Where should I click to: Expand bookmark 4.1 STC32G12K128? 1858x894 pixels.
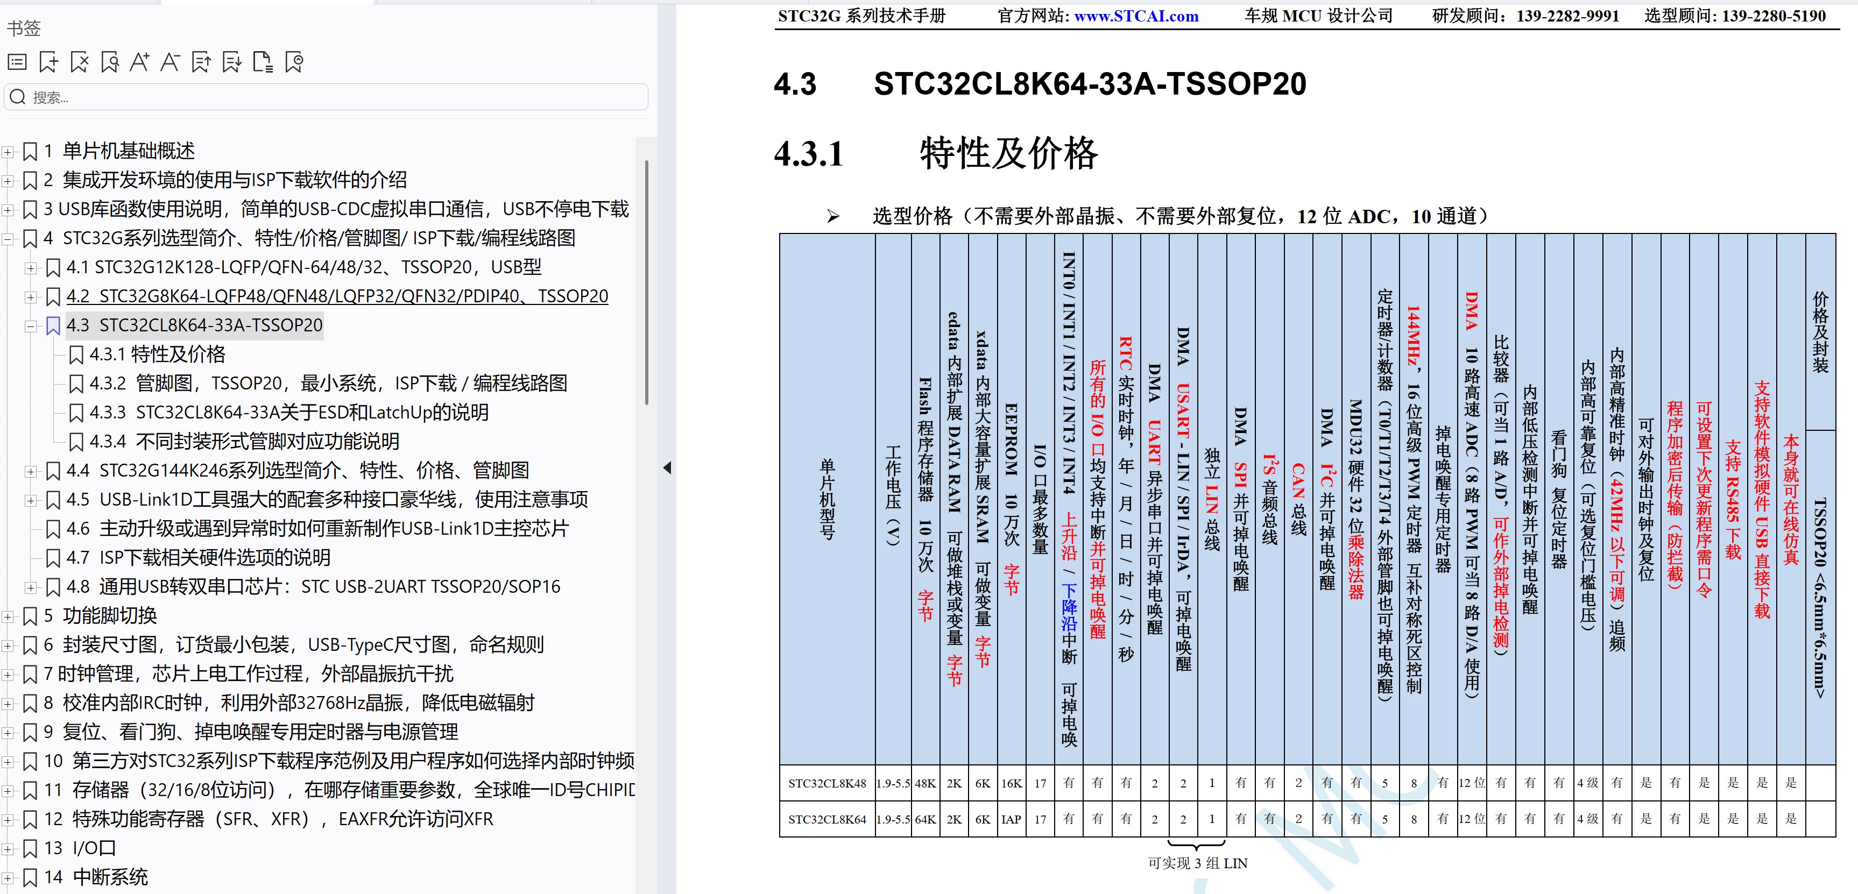click(x=30, y=268)
